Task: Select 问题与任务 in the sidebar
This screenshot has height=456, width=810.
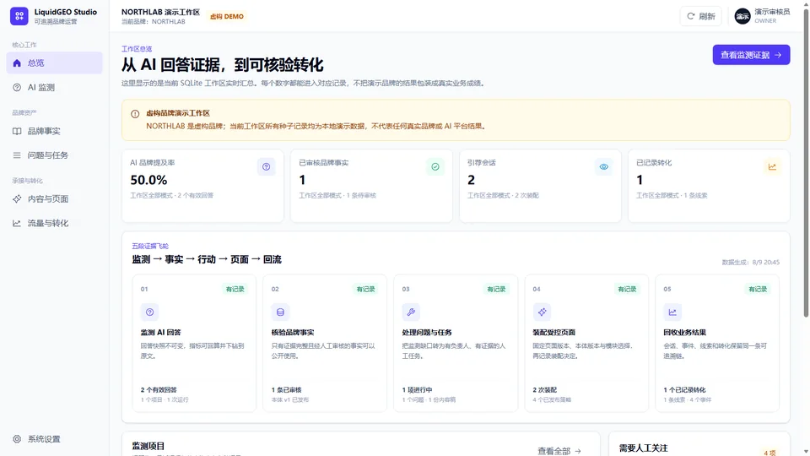Action: [54, 155]
